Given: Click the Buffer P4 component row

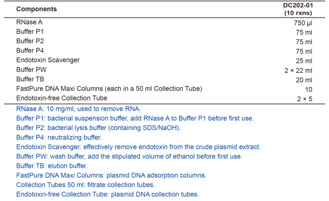Looking at the screenshot, I should tap(164, 51).
